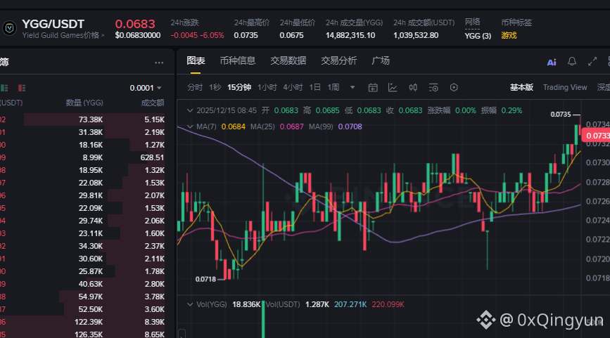Click the order row with 54.97K
The image size is (610, 338).
point(82,297)
